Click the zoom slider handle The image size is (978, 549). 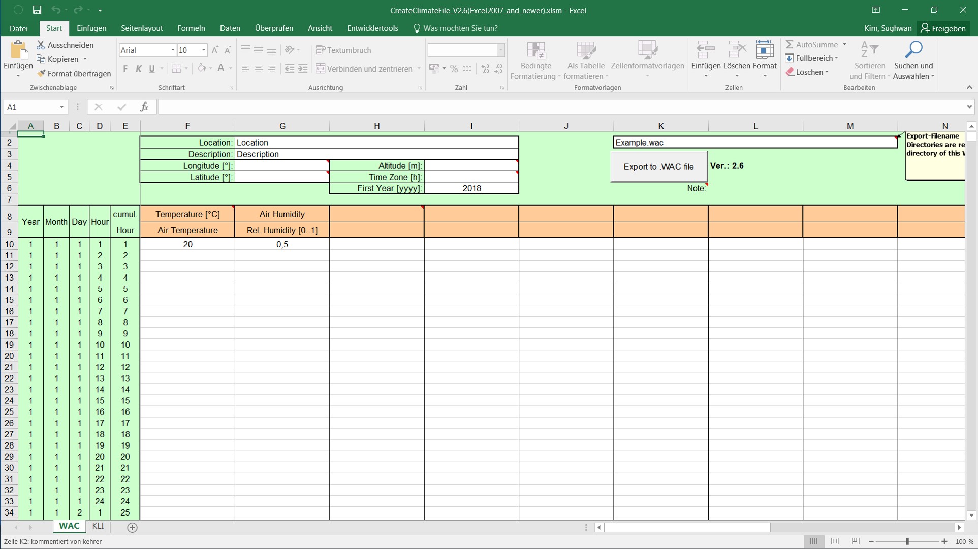(x=907, y=541)
